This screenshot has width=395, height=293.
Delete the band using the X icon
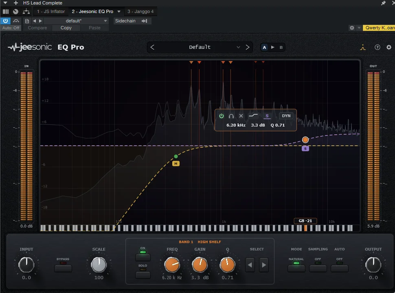pyautogui.click(x=241, y=116)
